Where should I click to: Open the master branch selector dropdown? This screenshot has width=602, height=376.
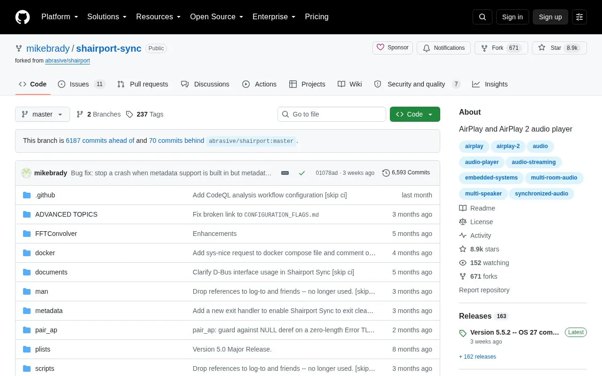(x=42, y=114)
